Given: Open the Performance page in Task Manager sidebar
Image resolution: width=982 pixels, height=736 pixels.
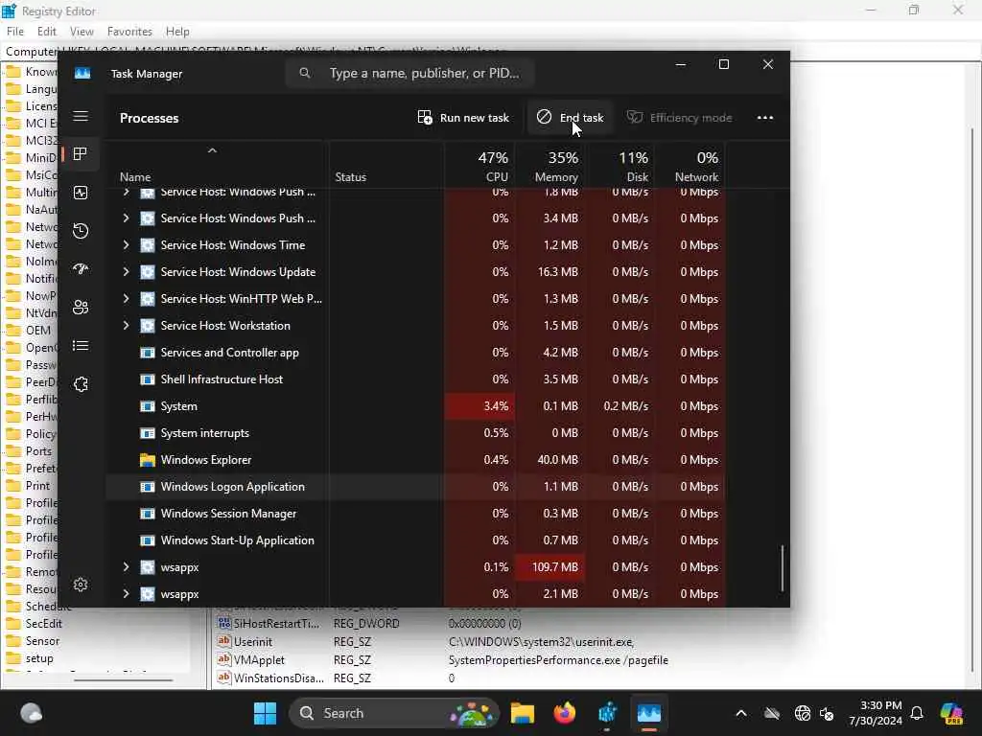Looking at the screenshot, I should tap(81, 193).
